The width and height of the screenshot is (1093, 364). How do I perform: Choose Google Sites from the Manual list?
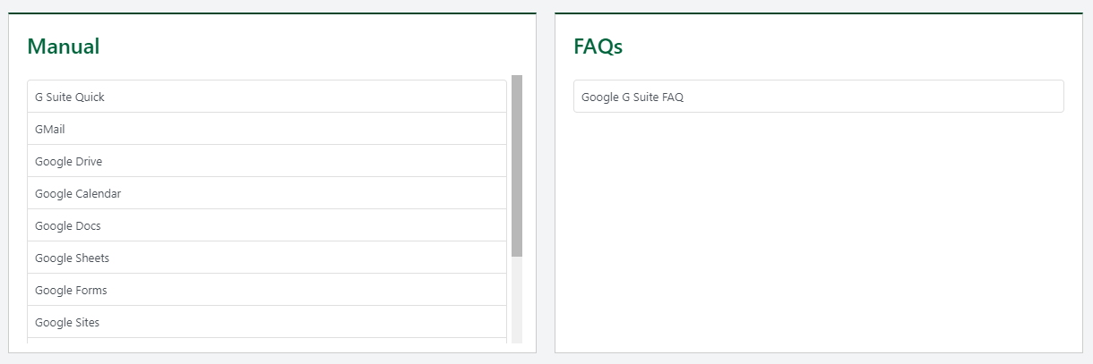point(67,322)
